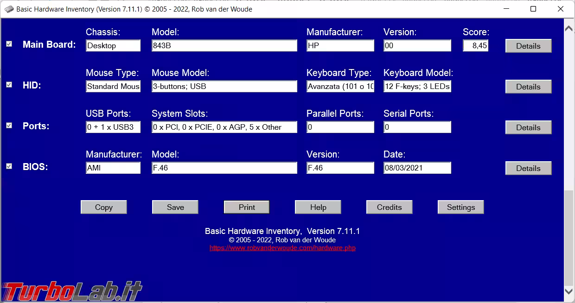This screenshot has height=303, width=575.
Task: Click the scrollbar down arrow
Action: pyautogui.click(x=569, y=291)
